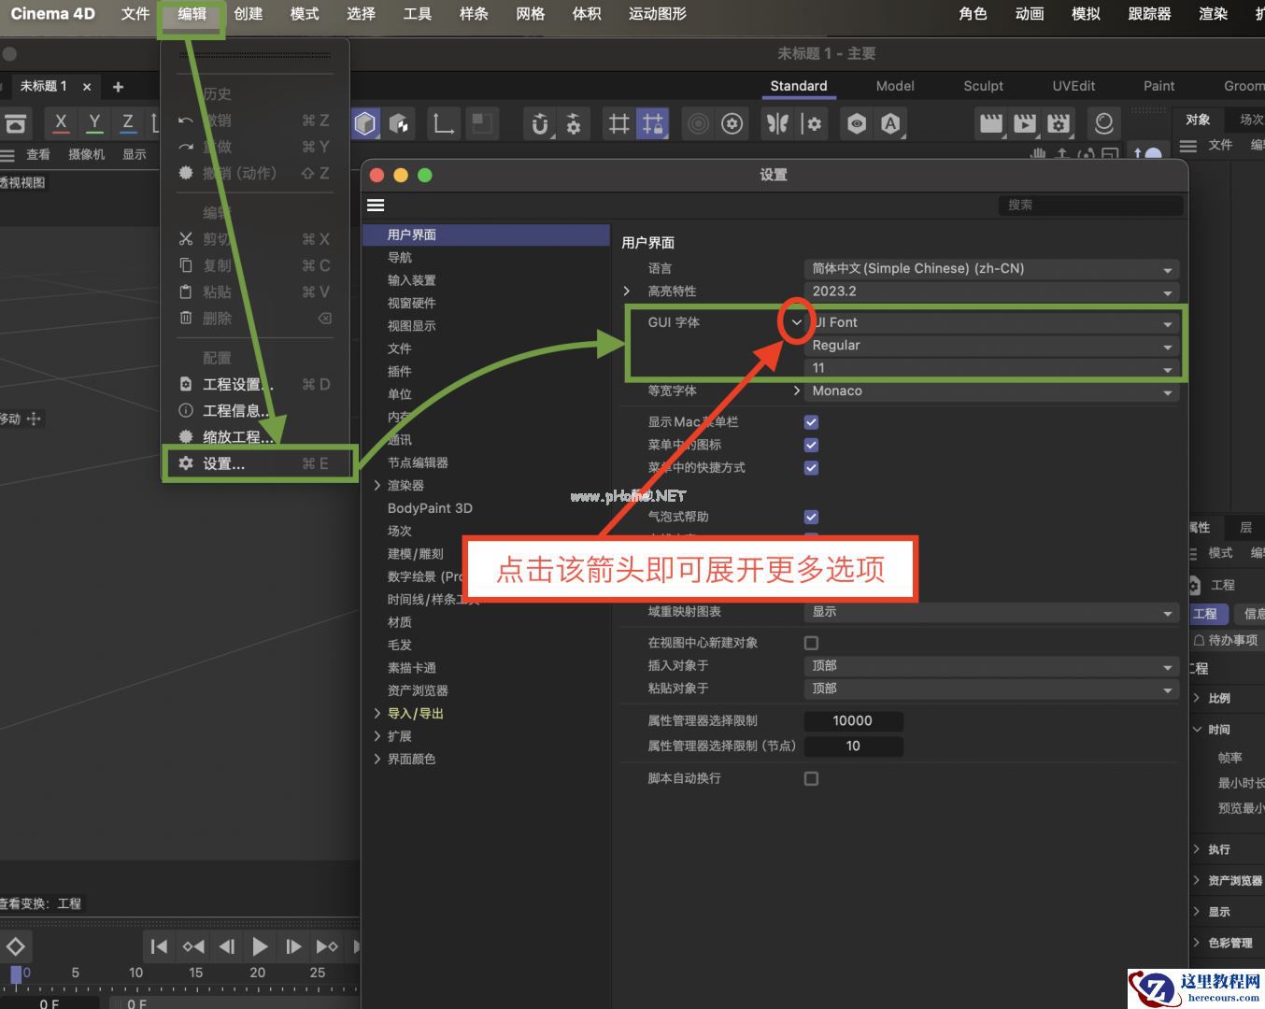Expand the 渲染器 tree category

click(377, 486)
